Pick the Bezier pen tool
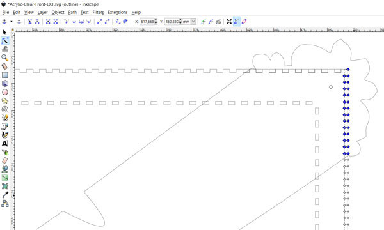The width and height of the screenshot is (384, 230). pyautogui.click(x=5, y=126)
